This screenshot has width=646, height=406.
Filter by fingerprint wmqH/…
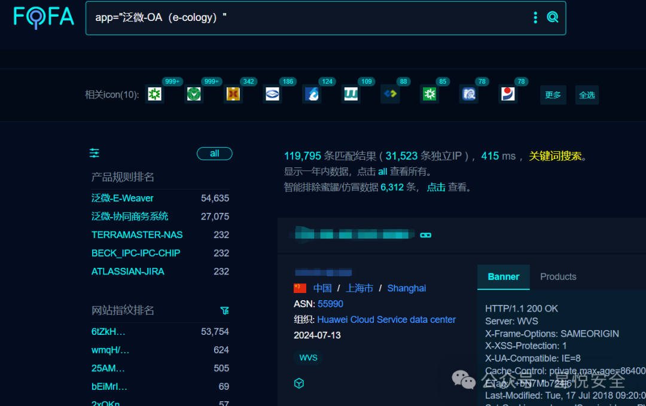pyautogui.click(x=110, y=350)
